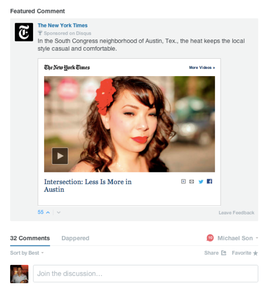Open the Sort by Best dropdown
This screenshot has height=287, width=265.
[x=27, y=253]
